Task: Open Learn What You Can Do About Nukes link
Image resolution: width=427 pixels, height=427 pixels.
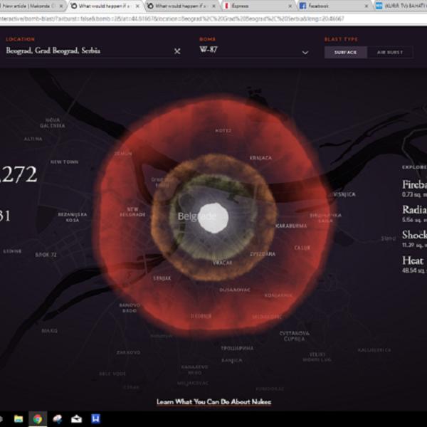Action: point(213,402)
